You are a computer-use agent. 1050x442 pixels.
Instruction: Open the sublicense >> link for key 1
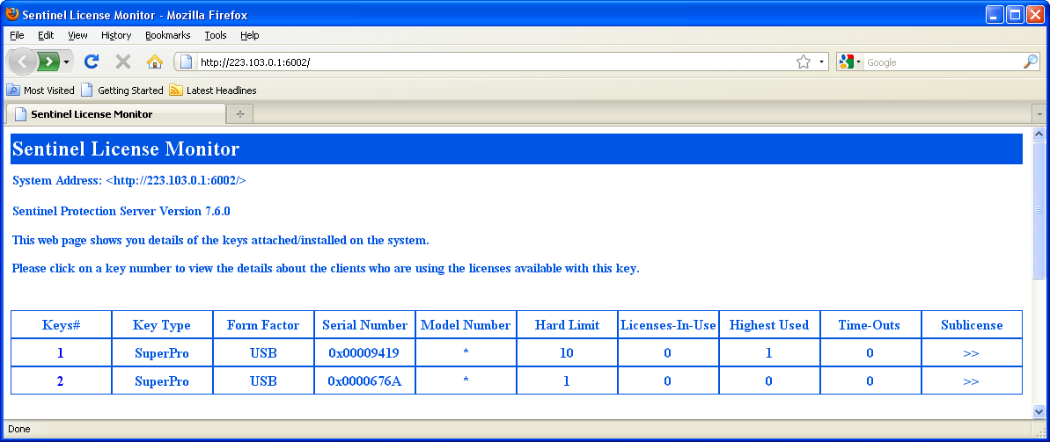click(971, 353)
